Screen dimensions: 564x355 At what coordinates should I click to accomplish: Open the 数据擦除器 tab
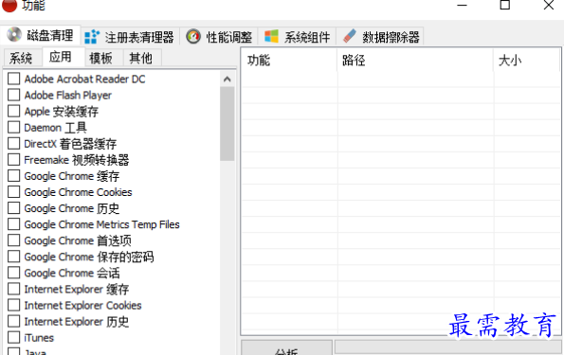click(380, 37)
